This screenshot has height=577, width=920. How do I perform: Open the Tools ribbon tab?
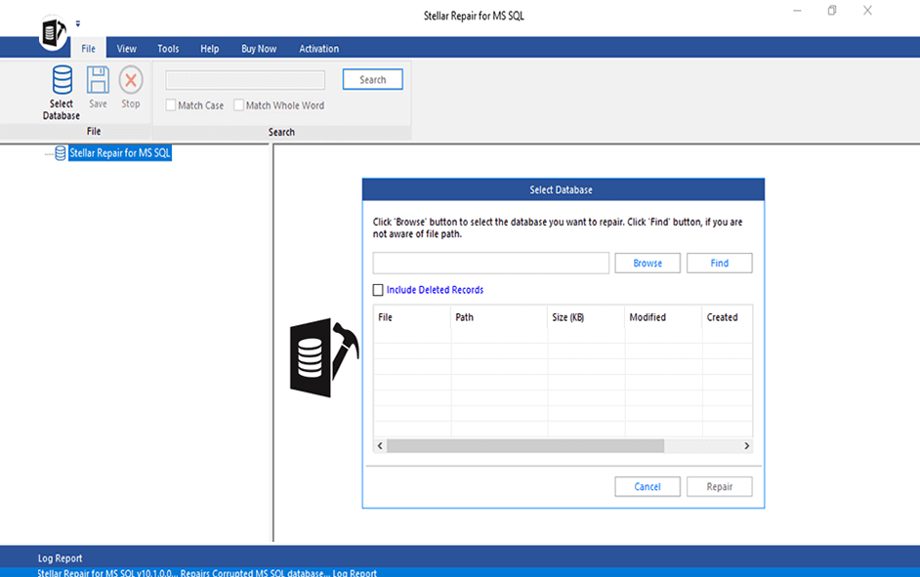click(167, 48)
